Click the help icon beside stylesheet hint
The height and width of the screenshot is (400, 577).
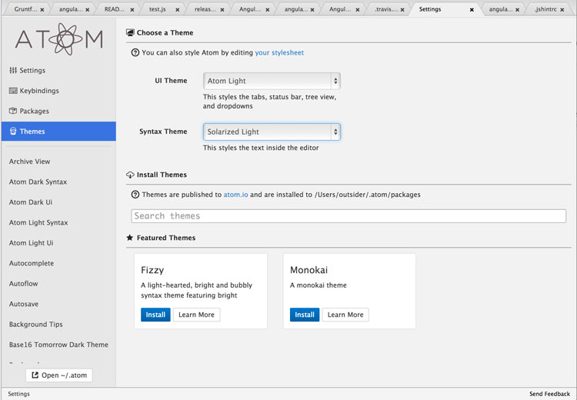coord(135,52)
